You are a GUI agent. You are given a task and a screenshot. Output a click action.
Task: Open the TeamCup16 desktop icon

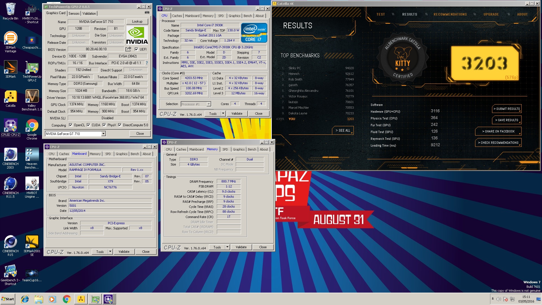point(32,275)
